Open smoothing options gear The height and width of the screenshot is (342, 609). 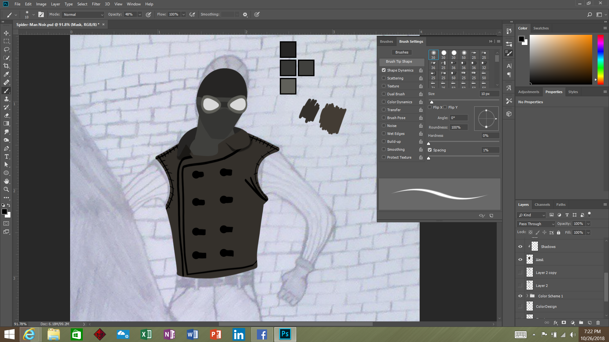[x=245, y=15]
